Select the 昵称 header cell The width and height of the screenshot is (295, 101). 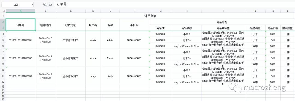point(110,25)
